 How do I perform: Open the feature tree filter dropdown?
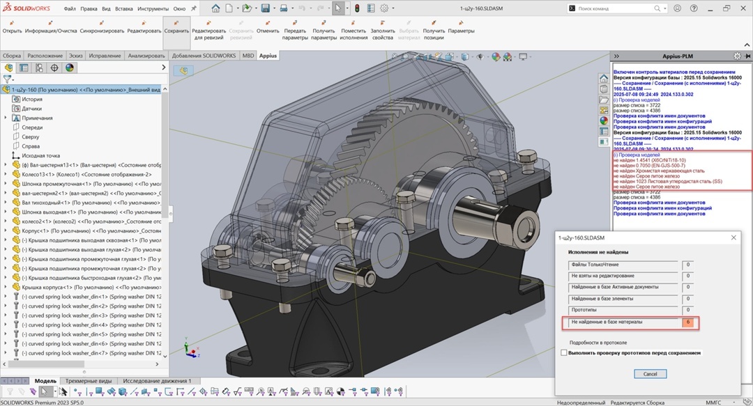point(10,80)
